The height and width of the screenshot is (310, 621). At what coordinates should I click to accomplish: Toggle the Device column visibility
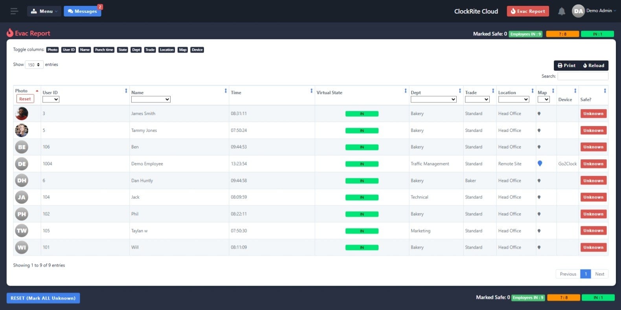pyautogui.click(x=197, y=50)
